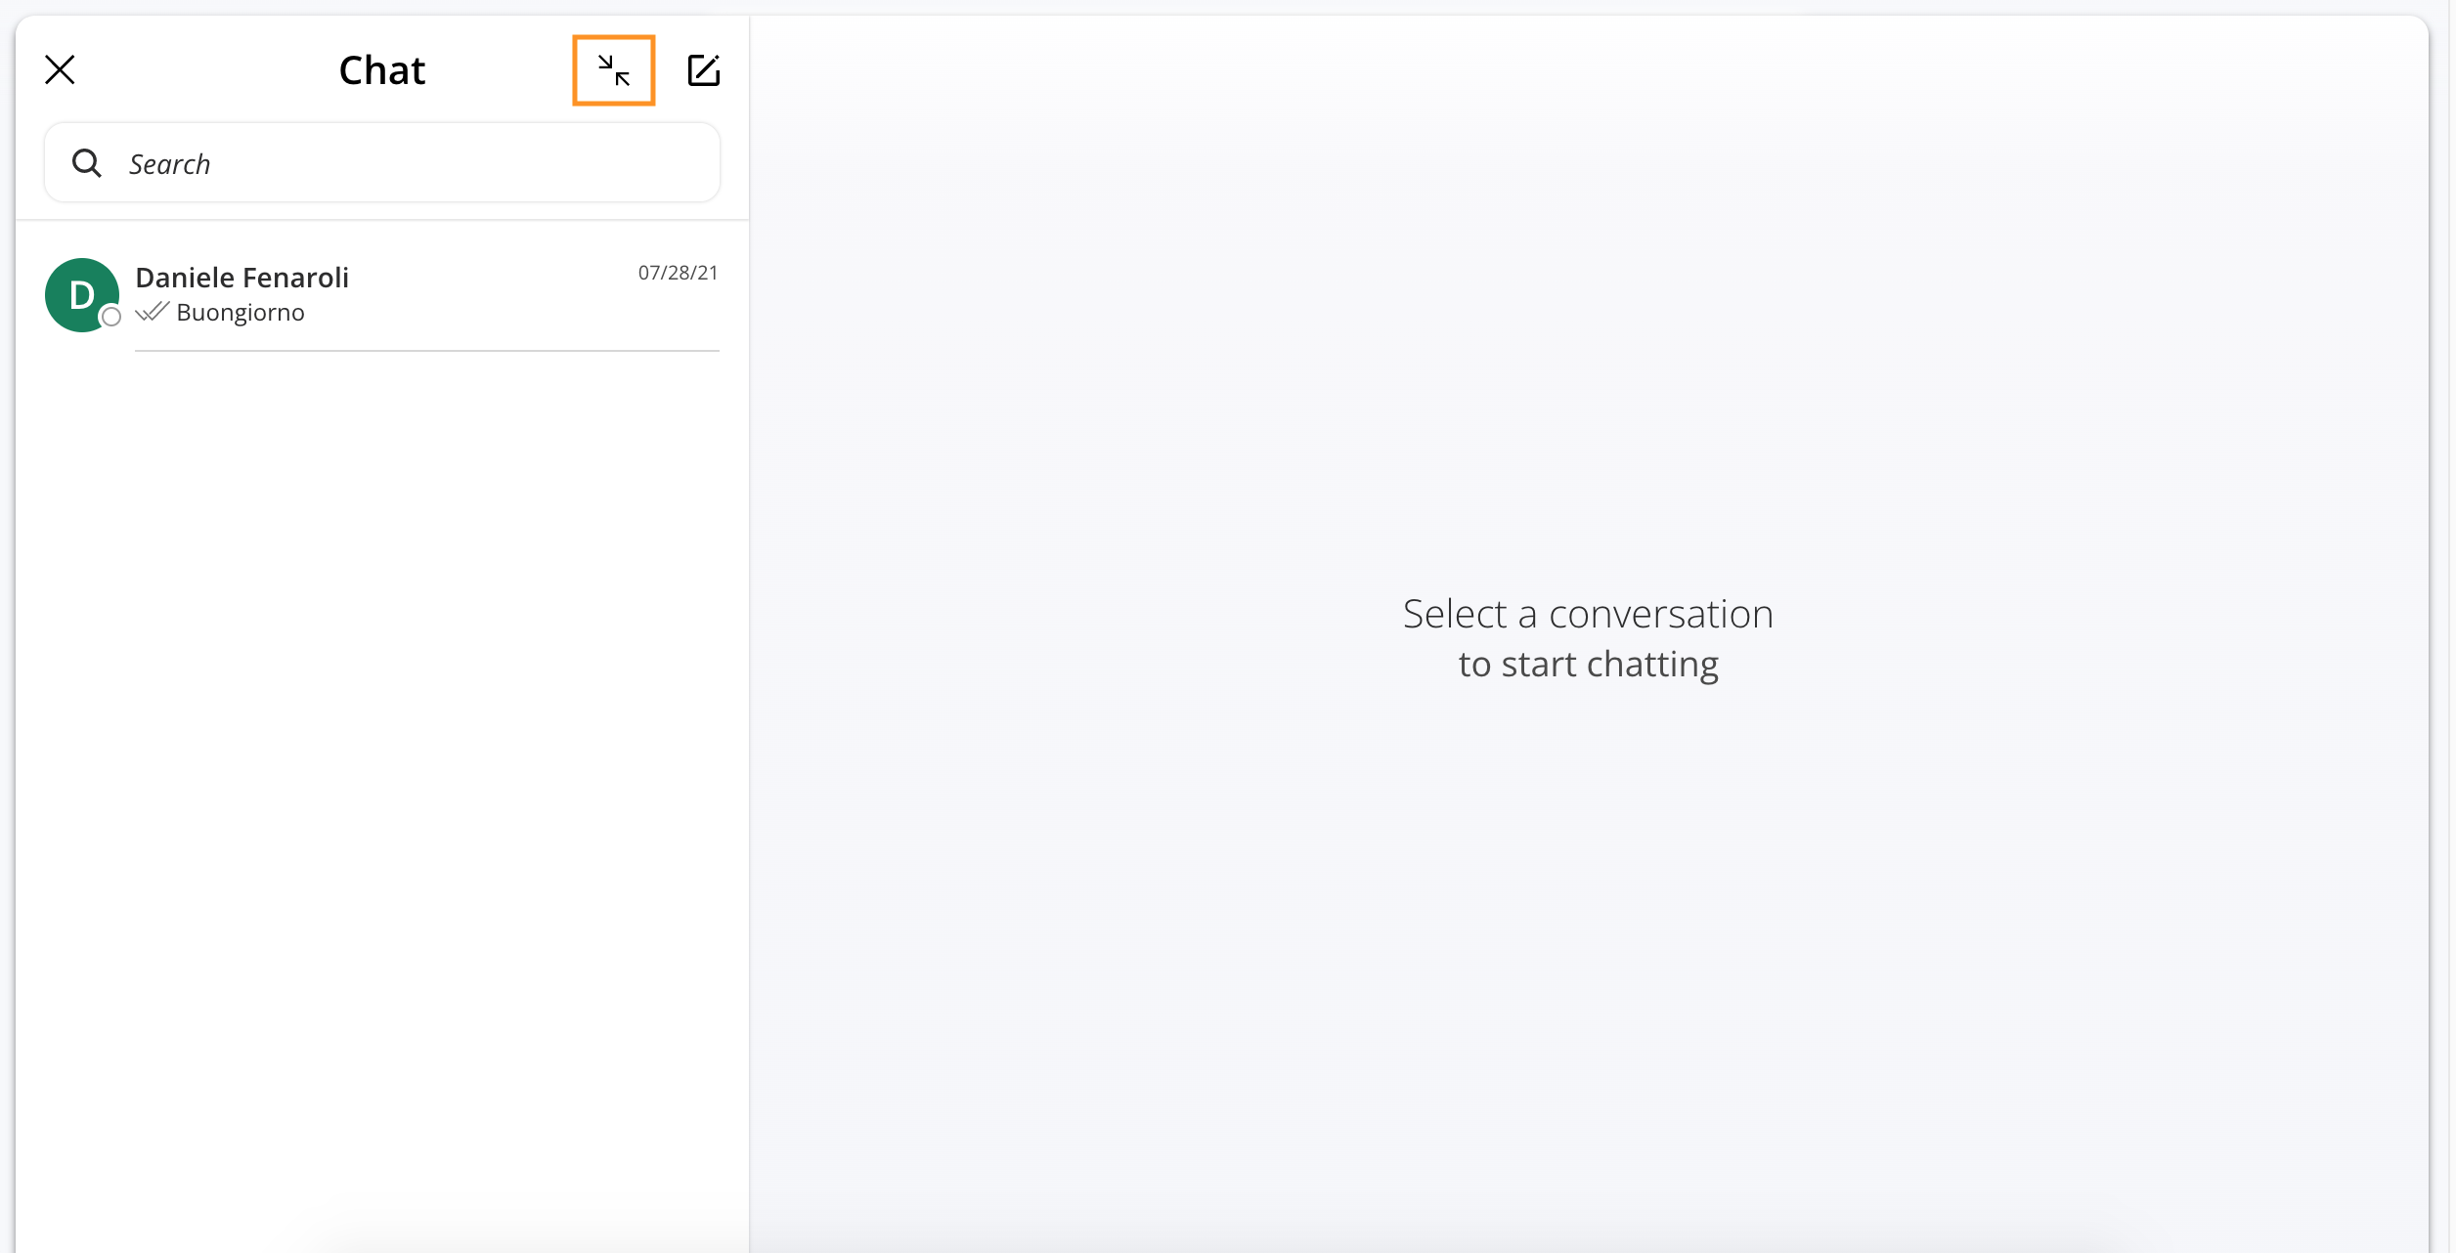The image size is (2456, 1253).
Task: Click the 'Select a conversation to start chatting' placeholder
Action: [x=1588, y=639]
